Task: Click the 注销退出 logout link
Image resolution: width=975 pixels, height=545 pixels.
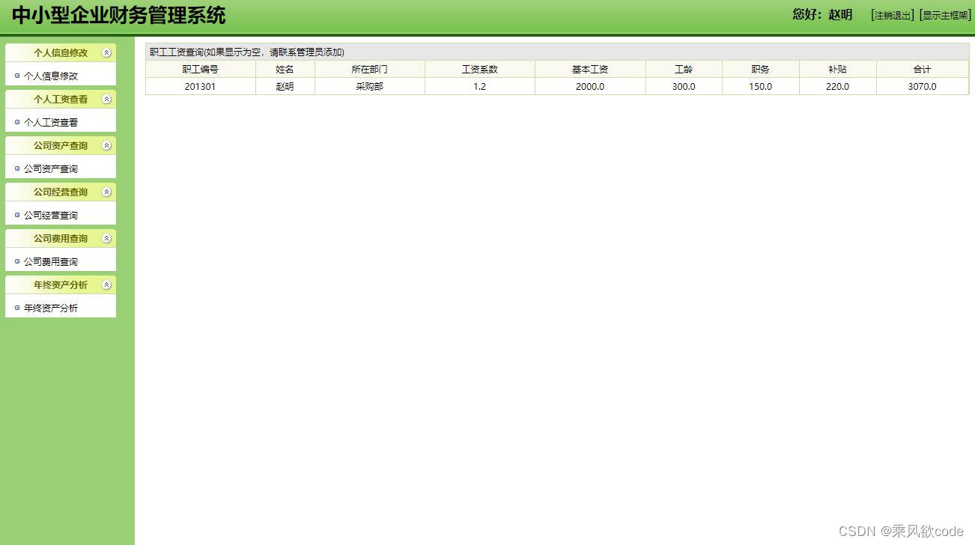Action: coord(891,15)
